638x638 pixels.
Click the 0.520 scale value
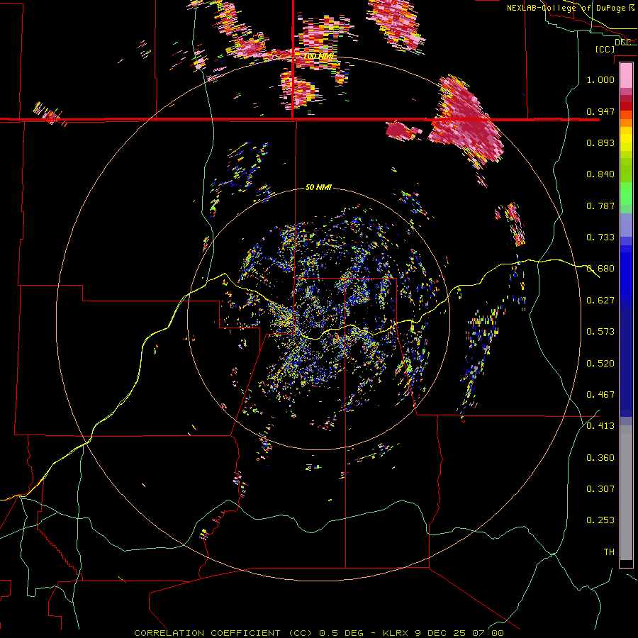600,364
